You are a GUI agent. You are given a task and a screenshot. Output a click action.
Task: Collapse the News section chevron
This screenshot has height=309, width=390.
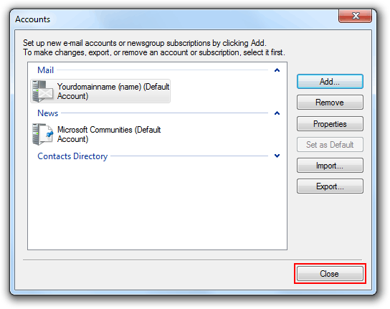coord(277,113)
